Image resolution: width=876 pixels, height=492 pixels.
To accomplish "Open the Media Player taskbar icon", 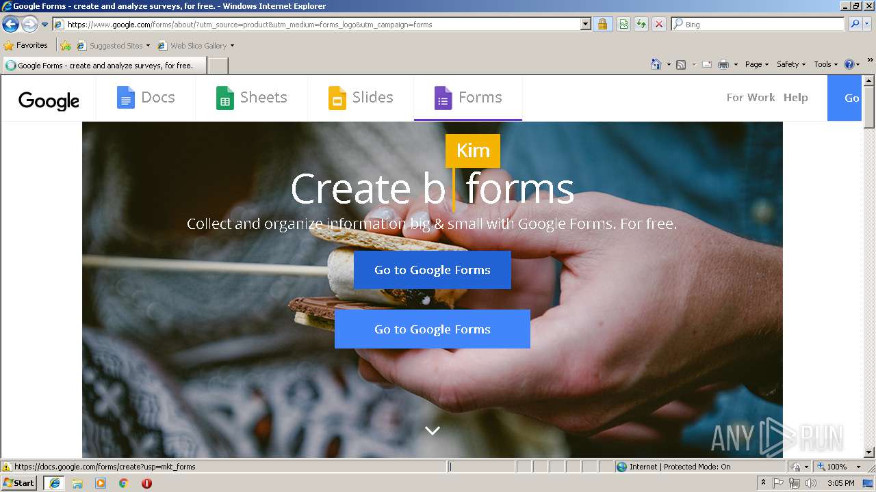I will (101, 483).
